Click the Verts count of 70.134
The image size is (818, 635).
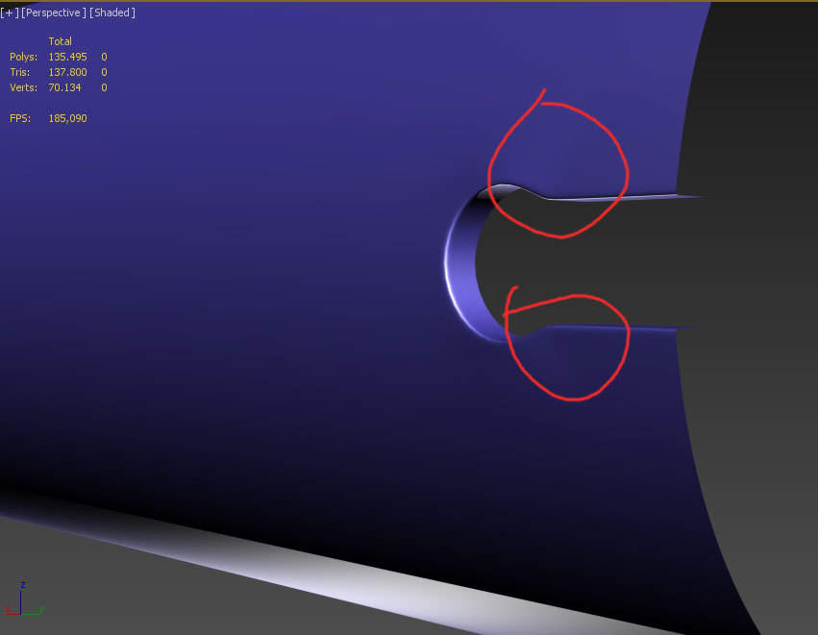[x=67, y=87]
